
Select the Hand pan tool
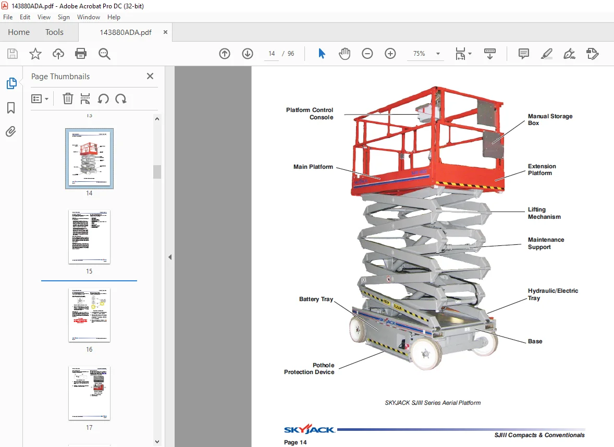pos(345,54)
